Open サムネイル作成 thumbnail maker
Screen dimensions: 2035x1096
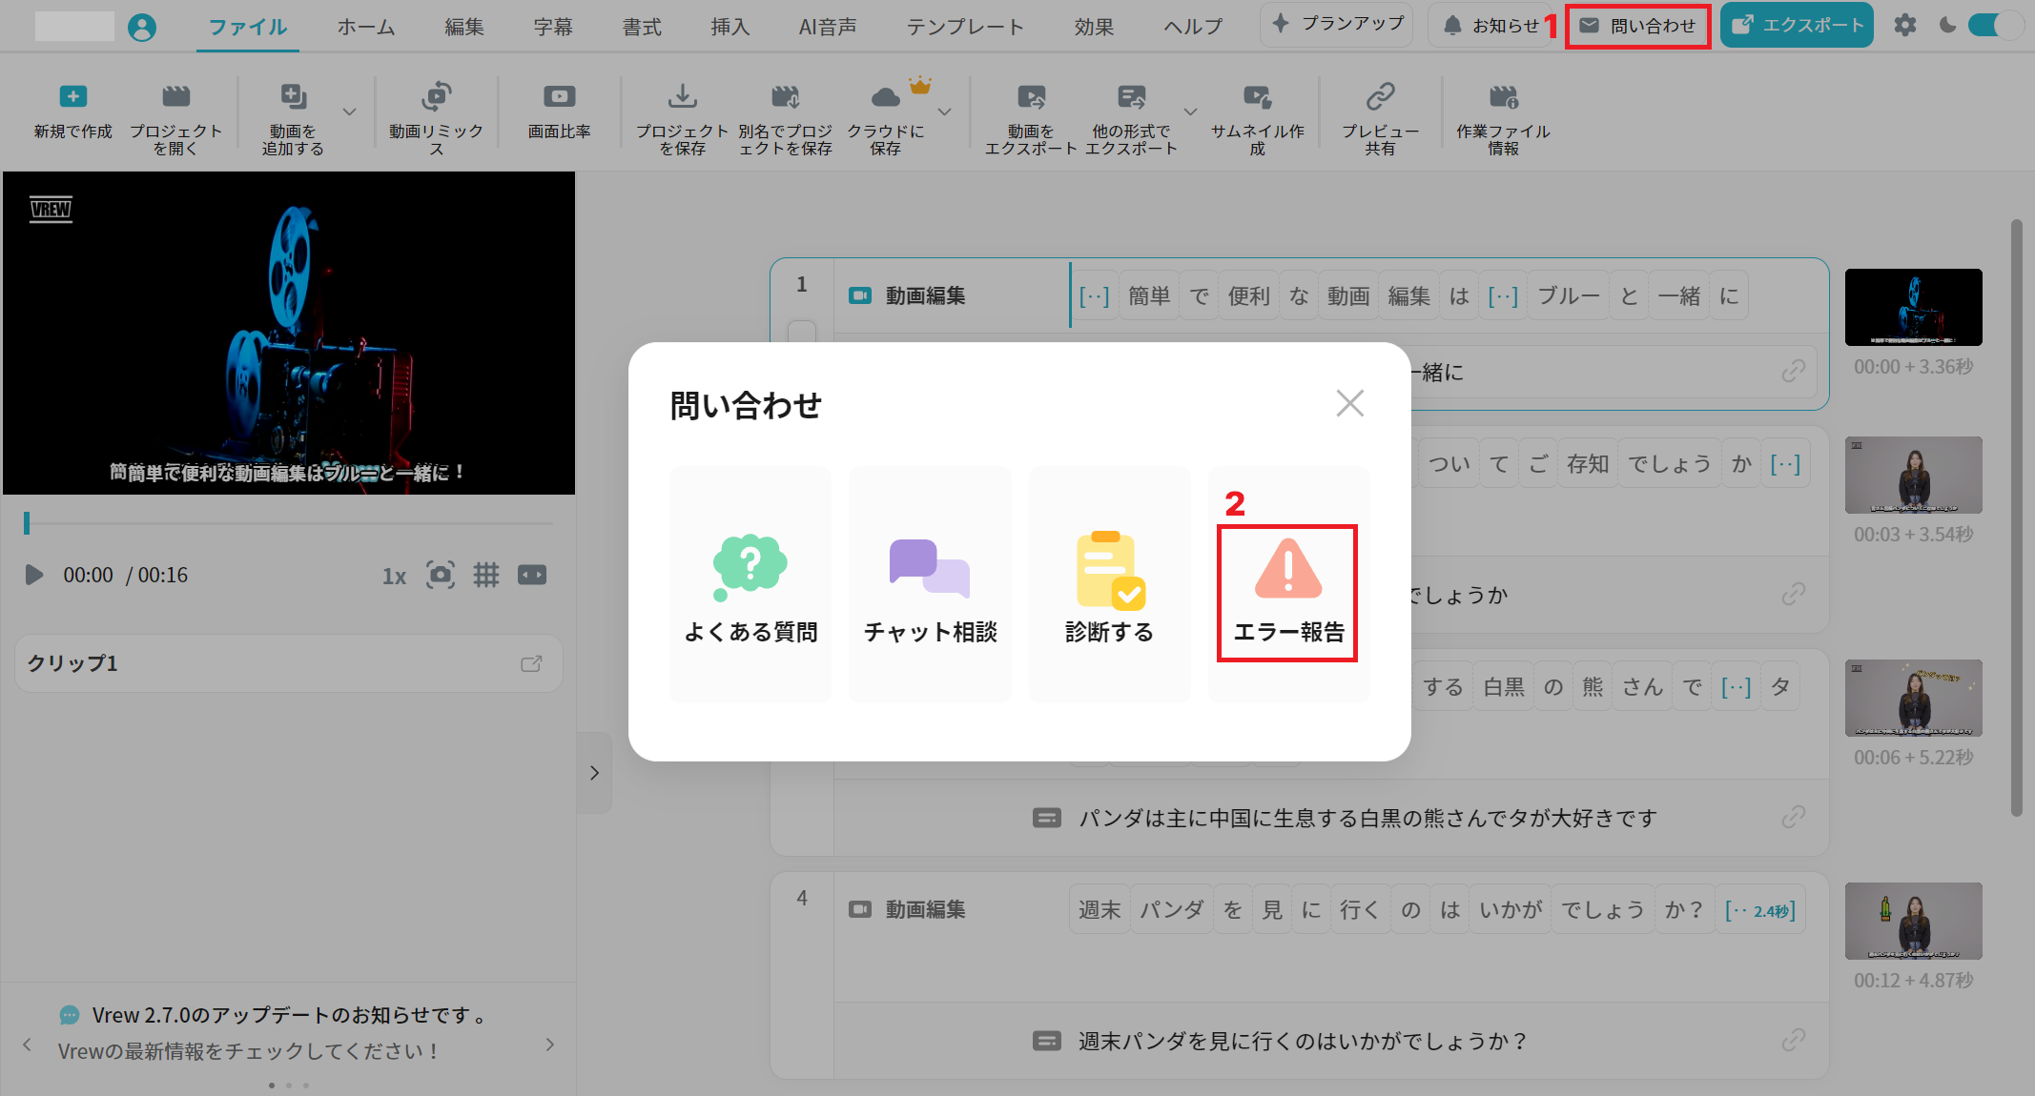click(1257, 96)
